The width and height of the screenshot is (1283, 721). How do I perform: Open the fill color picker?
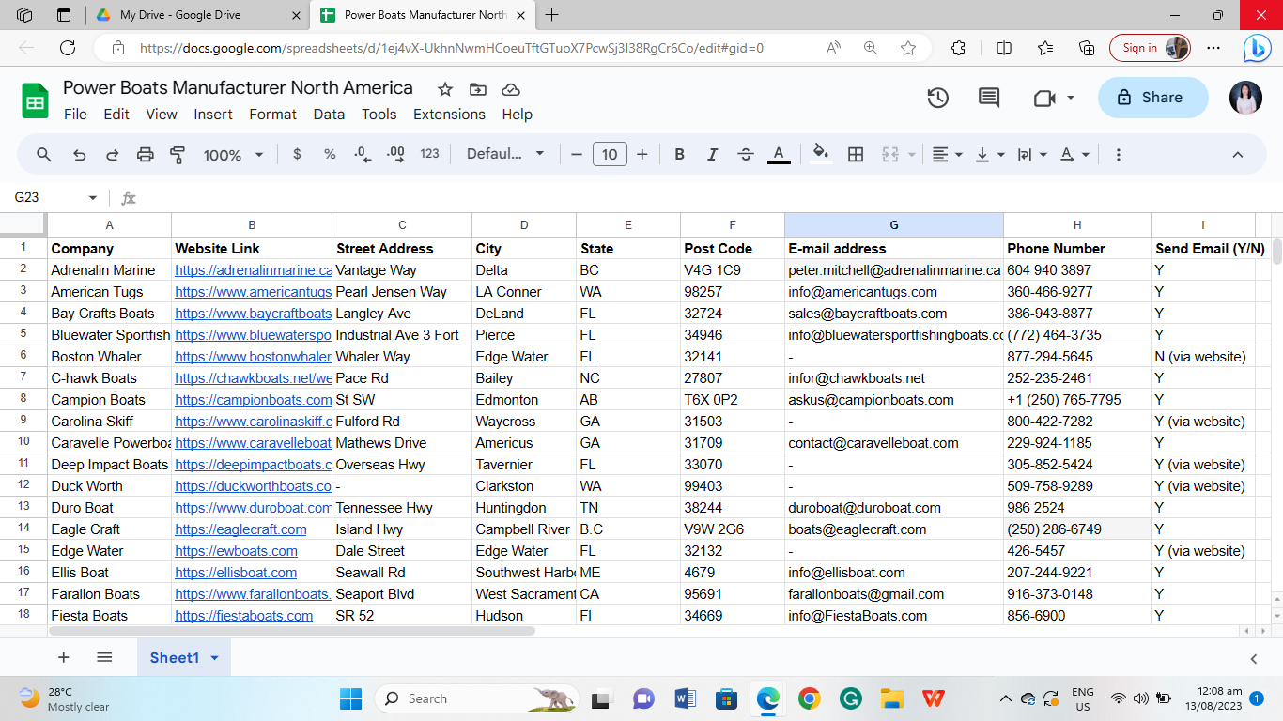(x=821, y=155)
